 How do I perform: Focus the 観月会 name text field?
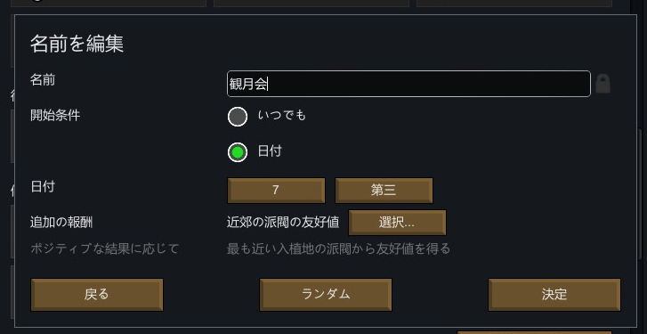(408, 84)
